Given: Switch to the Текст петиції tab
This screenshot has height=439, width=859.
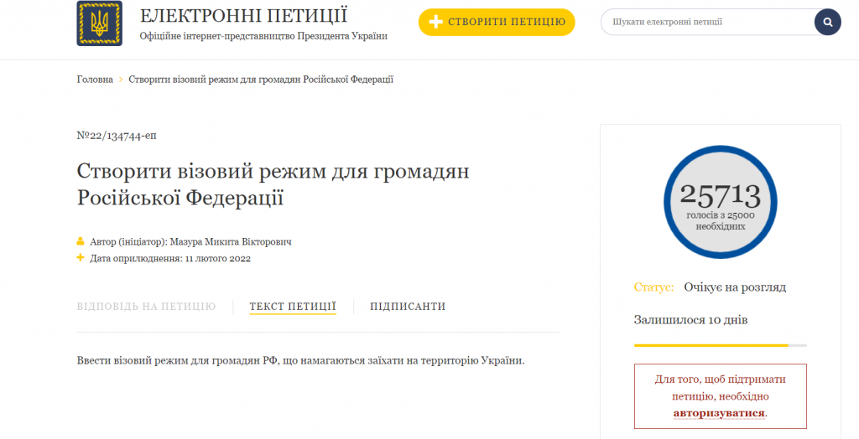Looking at the screenshot, I should (x=293, y=307).
